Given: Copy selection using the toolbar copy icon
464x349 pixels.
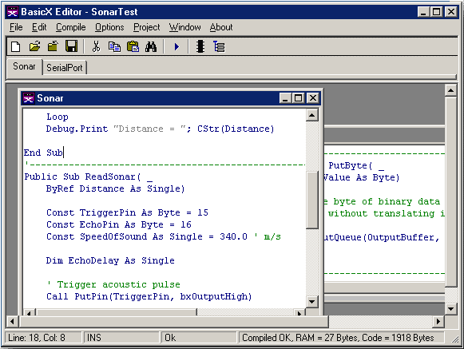Looking at the screenshot, I should (114, 47).
